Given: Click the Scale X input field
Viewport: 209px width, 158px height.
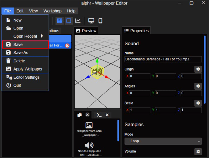Looking at the screenshot, I should click(x=140, y=110).
